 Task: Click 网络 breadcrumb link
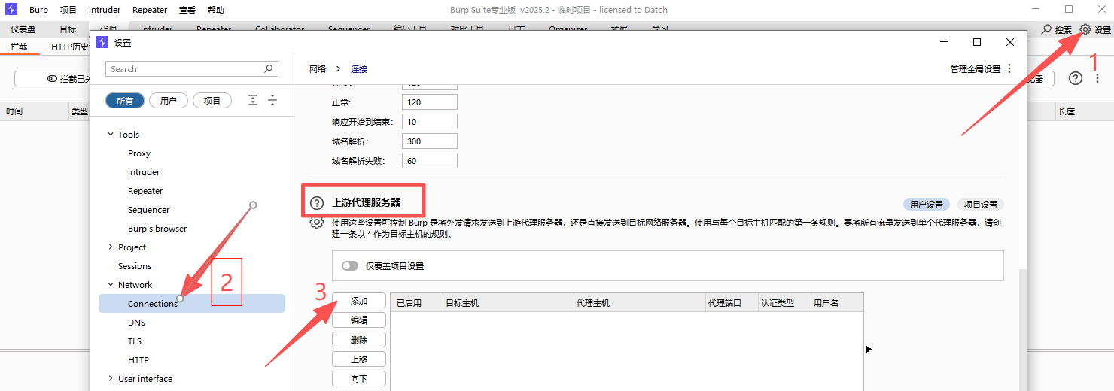pos(318,69)
